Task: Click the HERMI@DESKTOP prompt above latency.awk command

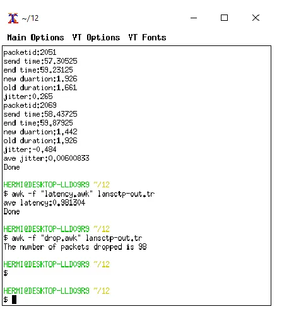Action: click(x=57, y=185)
